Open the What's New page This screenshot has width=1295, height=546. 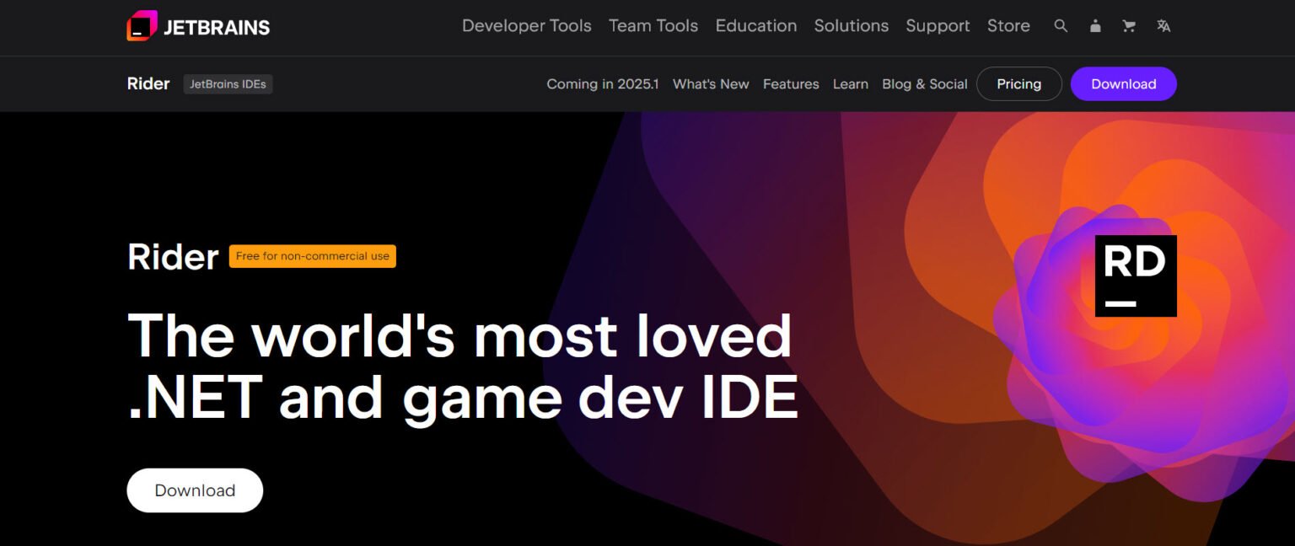click(710, 83)
